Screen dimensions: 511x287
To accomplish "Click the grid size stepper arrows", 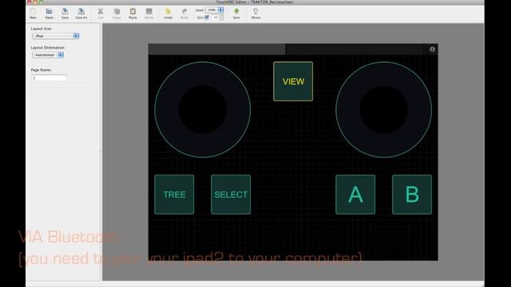I will point(222,18).
